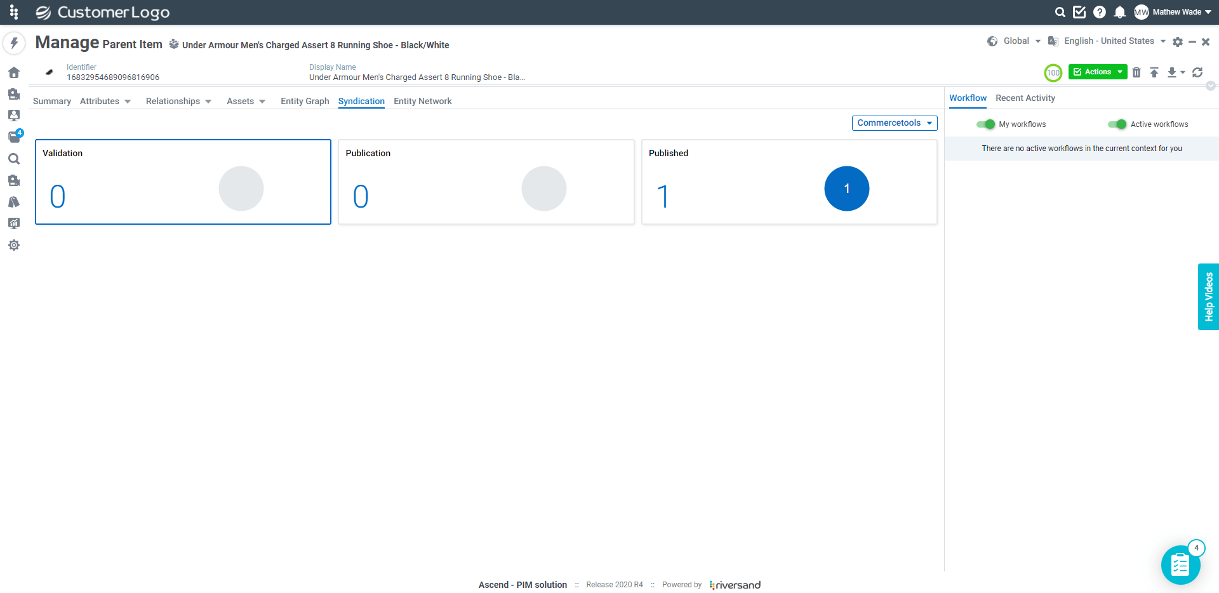Click the identifier value 16832954689096816906
The height and width of the screenshot is (593, 1219).
[x=113, y=77]
